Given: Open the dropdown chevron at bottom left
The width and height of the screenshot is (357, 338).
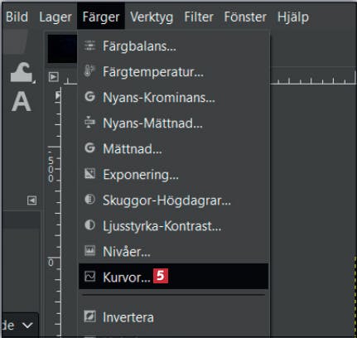Looking at the screenshot, I should click(27, 326).
